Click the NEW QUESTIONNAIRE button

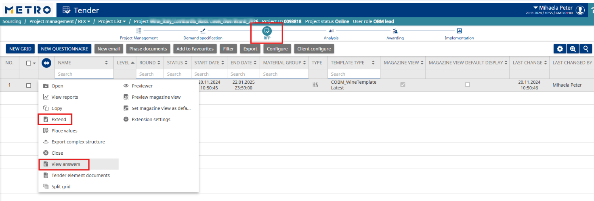coord(65,49)
